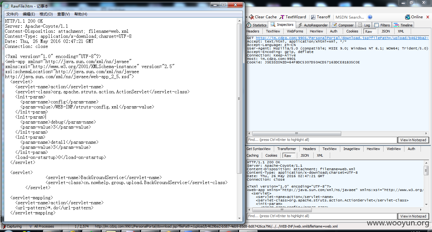Open response Auth tab
This screenshot has width=432, height=232.
click(x=411, y=149)
